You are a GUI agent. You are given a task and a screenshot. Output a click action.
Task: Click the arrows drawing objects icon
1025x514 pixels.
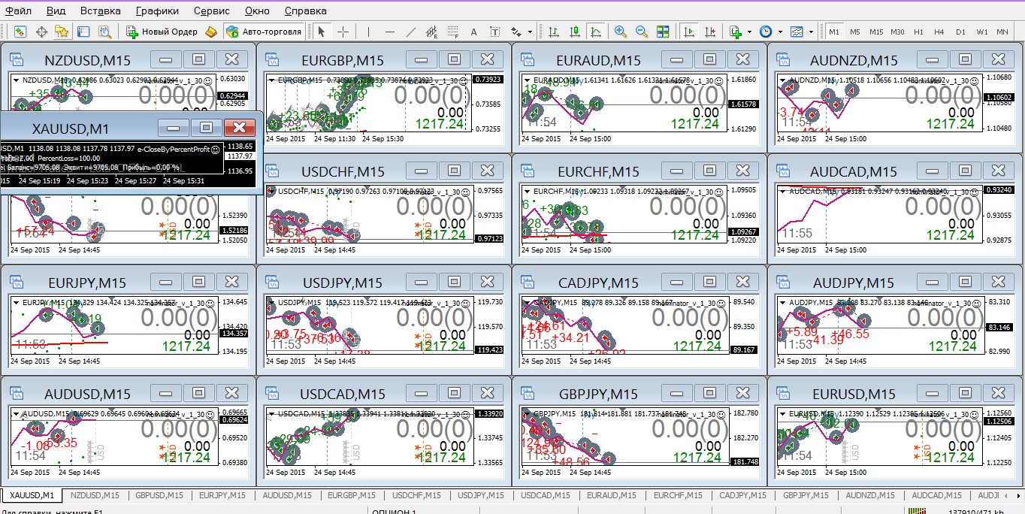coord(516,32)
